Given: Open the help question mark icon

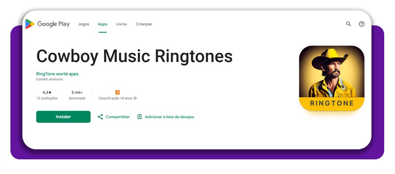Looking at the screenshot, I should (361, 24).
